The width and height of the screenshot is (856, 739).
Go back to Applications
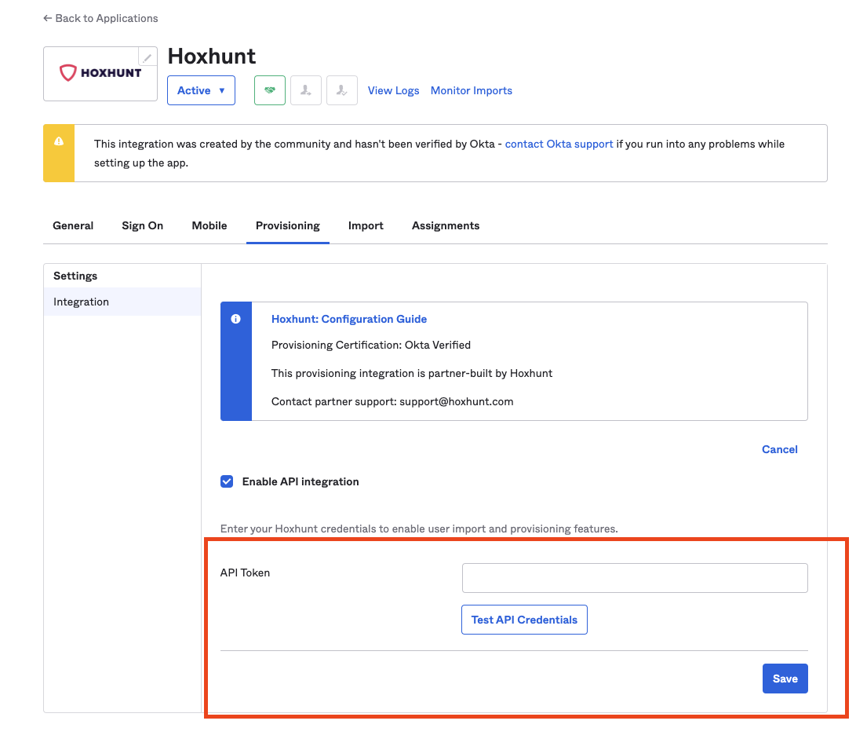[x=101, y=18]
